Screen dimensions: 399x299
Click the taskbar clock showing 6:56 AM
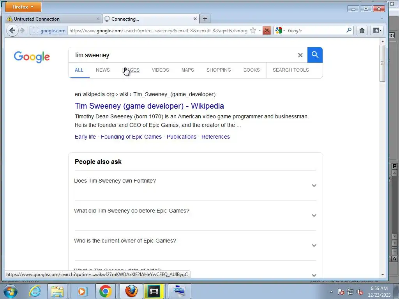coord(379,291)
